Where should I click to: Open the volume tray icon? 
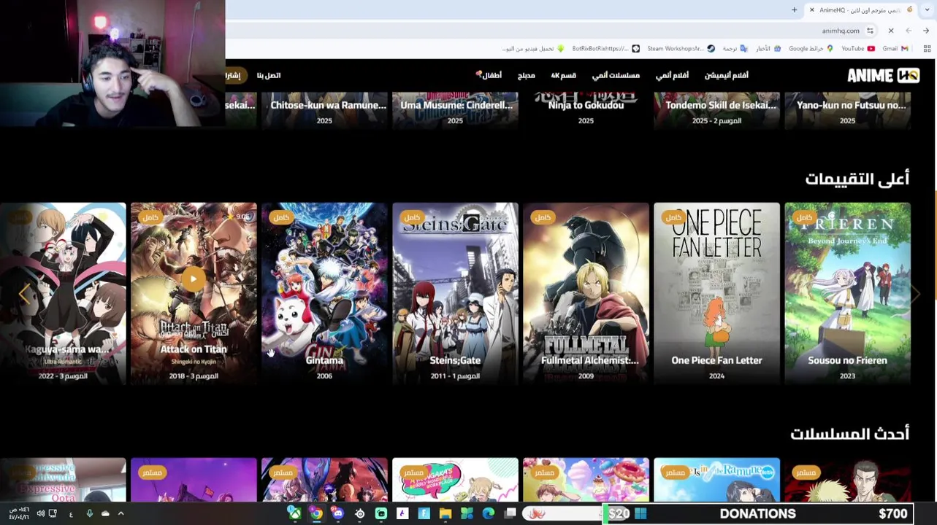click(40, 513)
